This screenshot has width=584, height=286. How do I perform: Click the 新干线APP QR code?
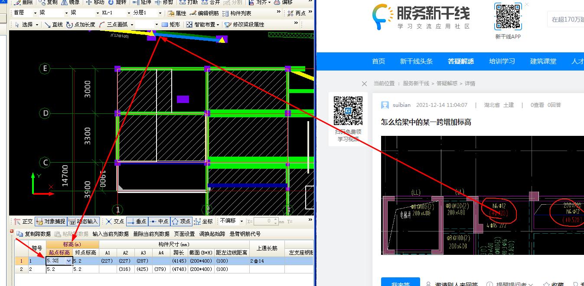point(508,17)
